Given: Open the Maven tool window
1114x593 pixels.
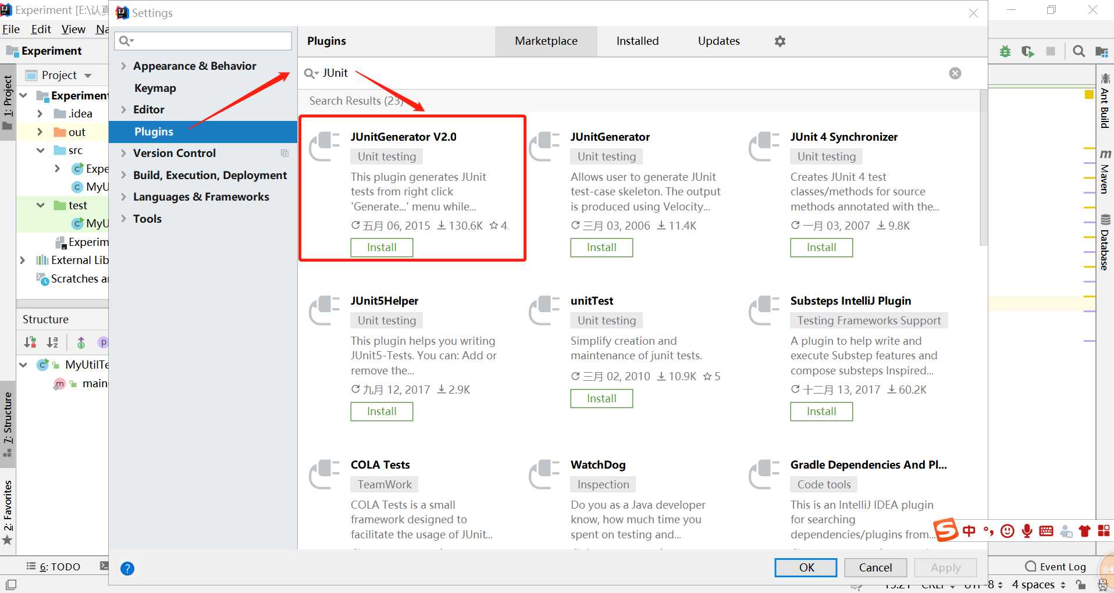Looking at the screenshot, I should (1105, 171).
